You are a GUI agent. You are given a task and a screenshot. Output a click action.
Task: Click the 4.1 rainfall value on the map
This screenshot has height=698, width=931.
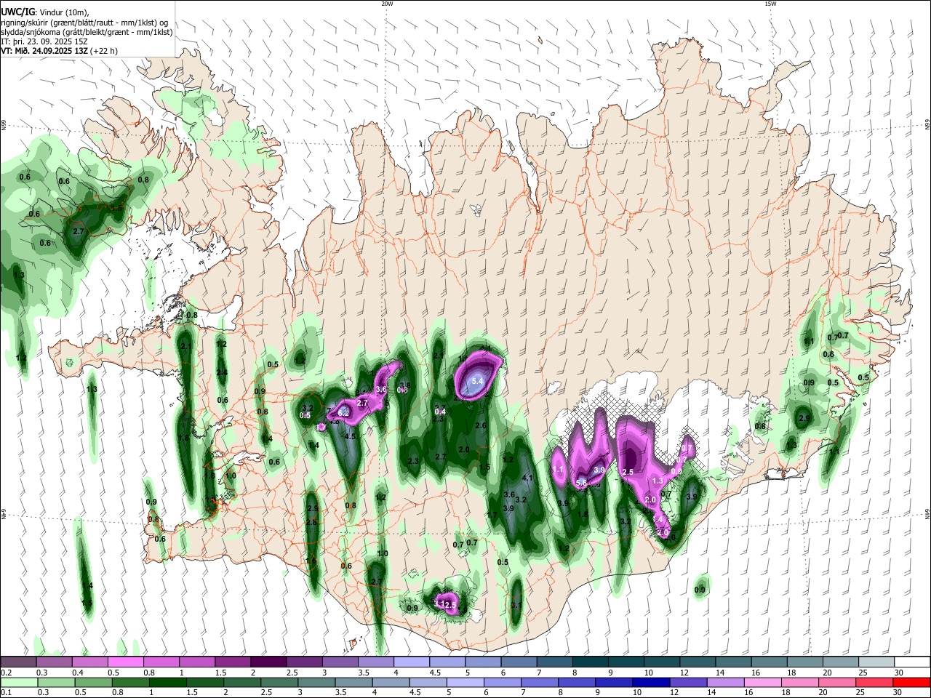(x=528, y=478)
